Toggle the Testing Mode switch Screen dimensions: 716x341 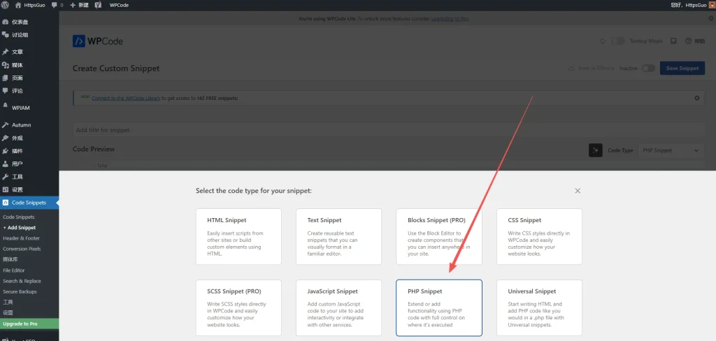pos(617,41)
